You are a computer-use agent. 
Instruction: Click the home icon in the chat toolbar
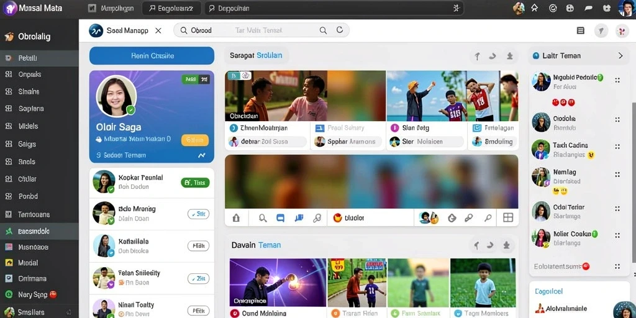click(236, 218)
